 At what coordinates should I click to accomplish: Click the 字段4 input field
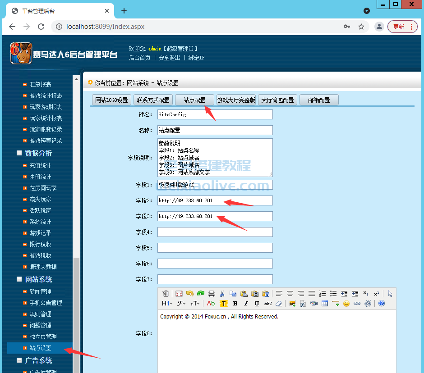(215, 232)
